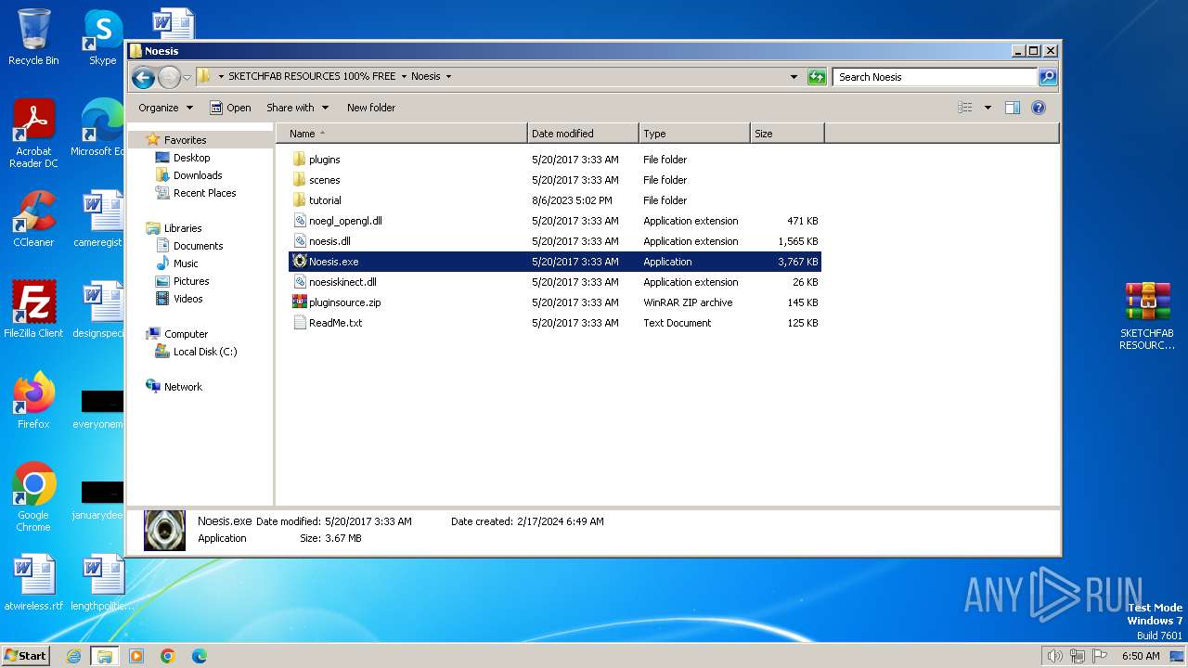
Task: Open the change view icon button
Action: [x=965, y=108]
